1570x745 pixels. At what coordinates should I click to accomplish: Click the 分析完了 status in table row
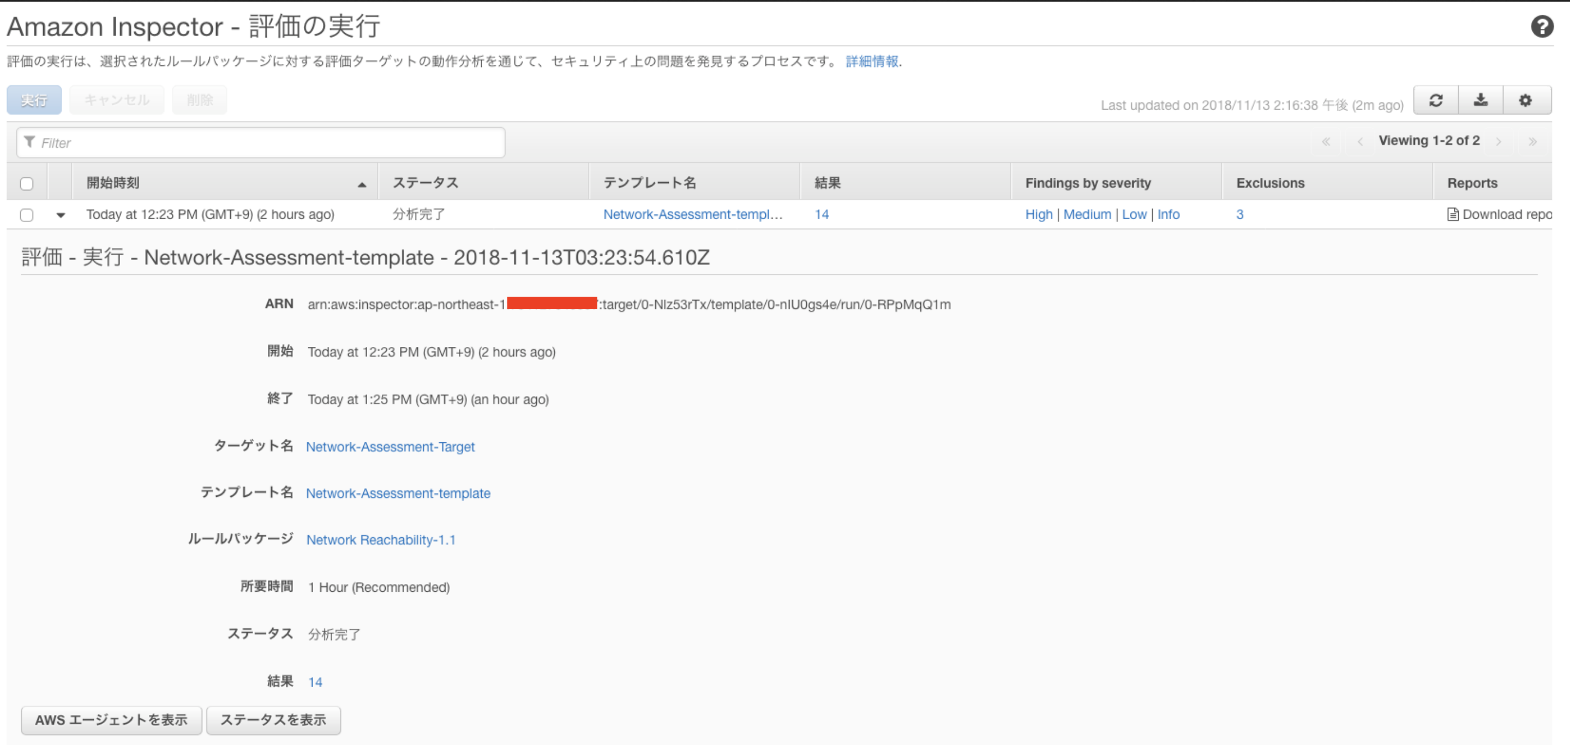pyautogui.click(x=419, y=214)
